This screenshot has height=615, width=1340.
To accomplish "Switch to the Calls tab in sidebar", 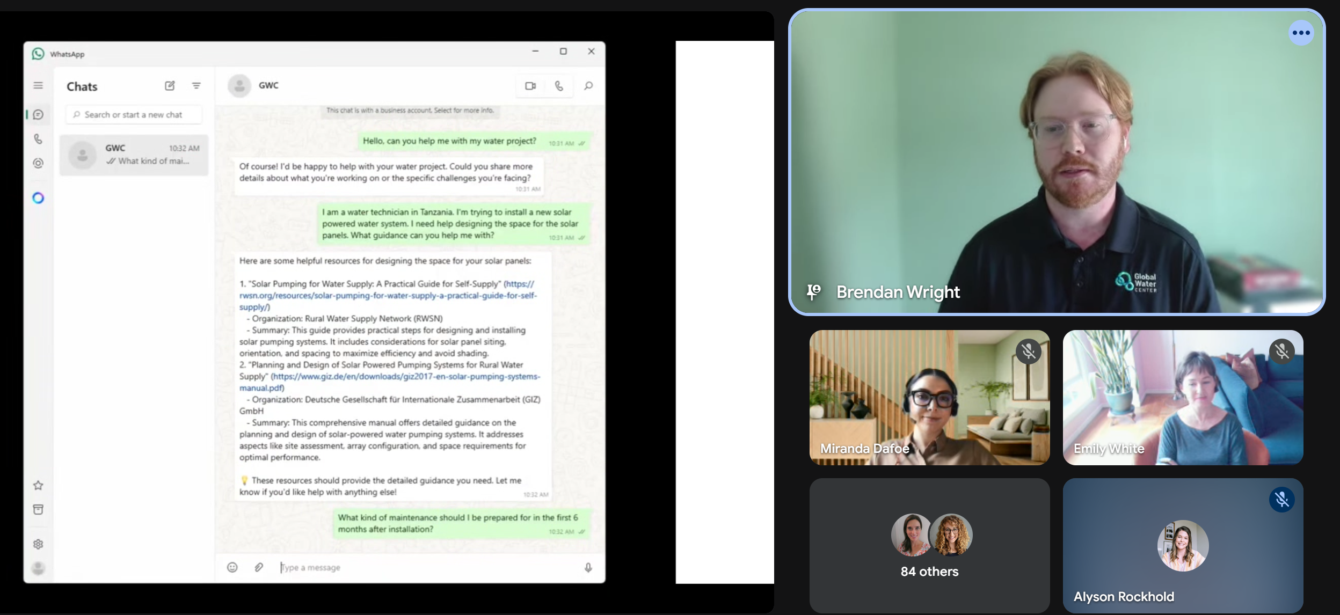I will click(38, 139).
